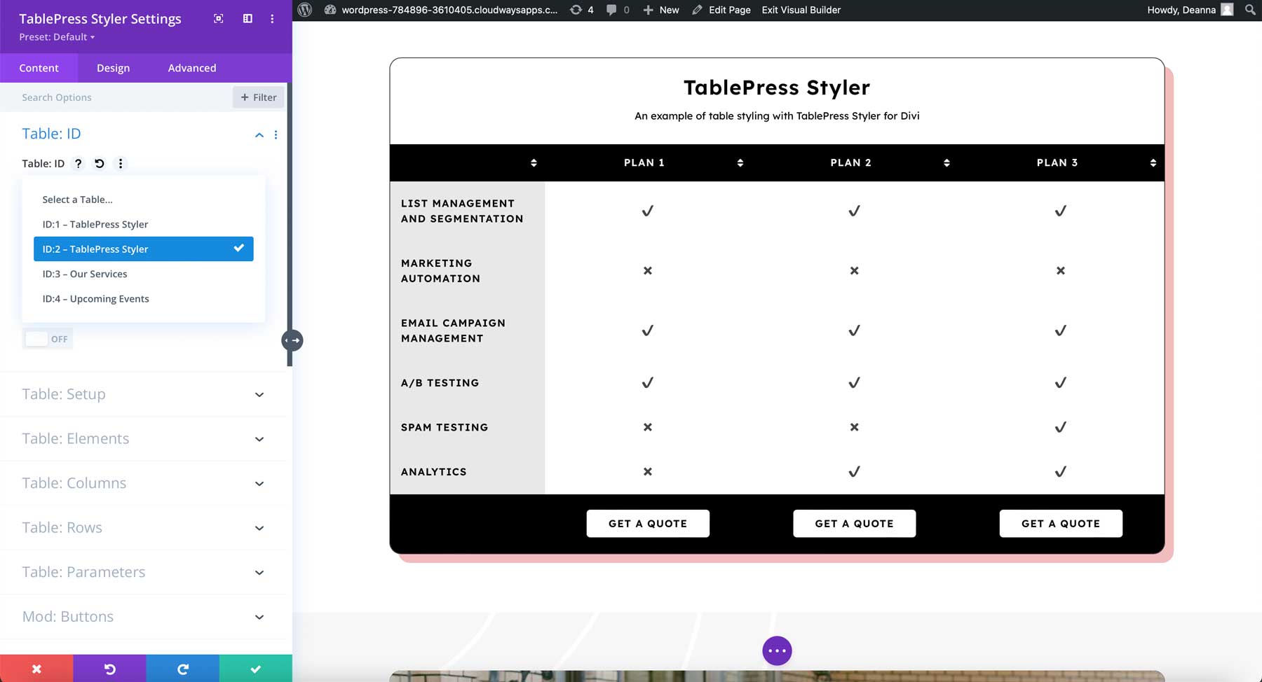Viewport: 1262px width, 682px height.
Task: Select ID:4 – Upcoming Events option
Action: [143, 298]
